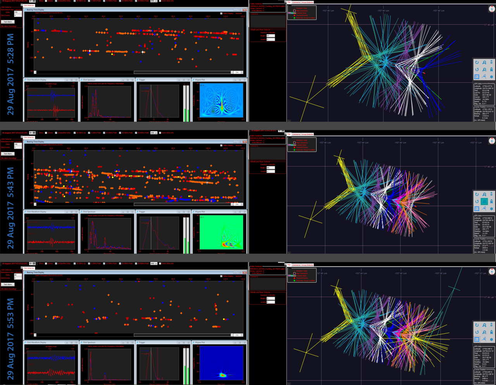Screen dimensions: 496x385
Task: Click zoom-out magnifier on 5:28 PM map
Action: pyautogui.click(x=484, y=69)
